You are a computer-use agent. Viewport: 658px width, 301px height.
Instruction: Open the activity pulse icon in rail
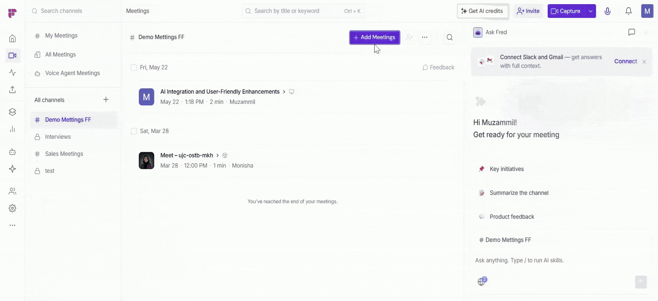tap(12, 73)
